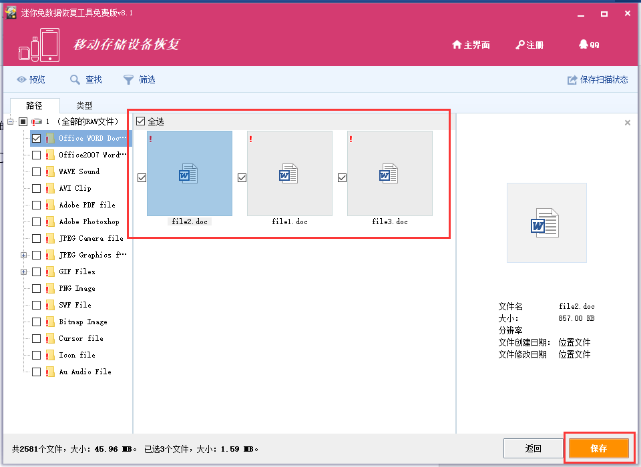Image resolution: width=641 pixels, height=467 pixels.
Task: Check Adobe PDF file checkbox
Action: click(x=36, y=205)
